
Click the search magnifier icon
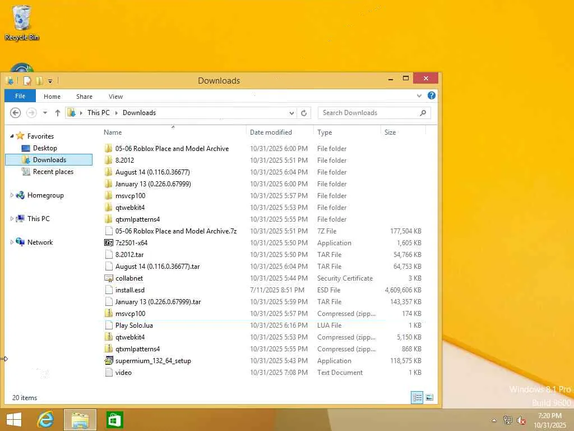[x=423, y=113]
